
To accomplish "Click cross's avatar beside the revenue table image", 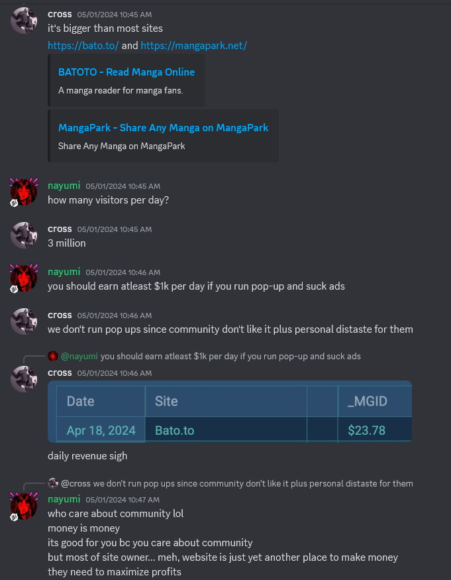I will pyautogui.click(x=24, y=378).
